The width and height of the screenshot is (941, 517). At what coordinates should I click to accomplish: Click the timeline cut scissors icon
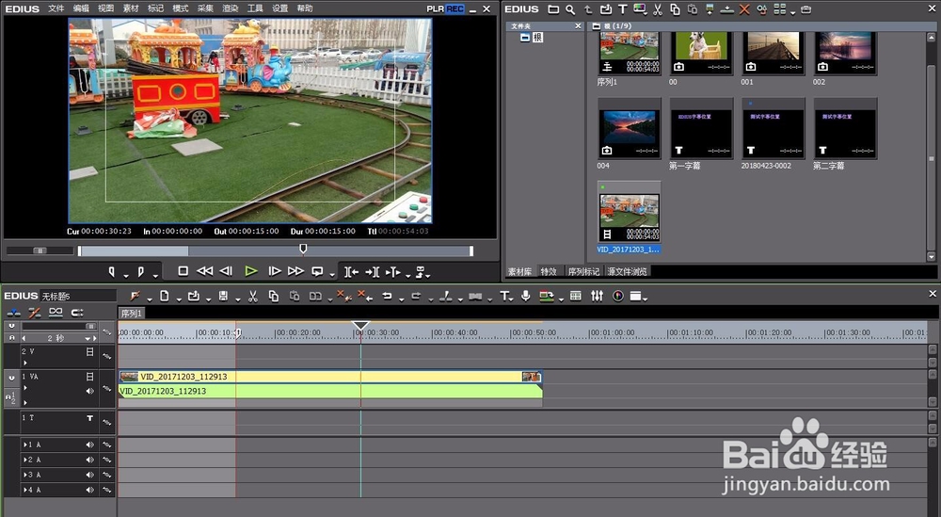coord(252,296)
